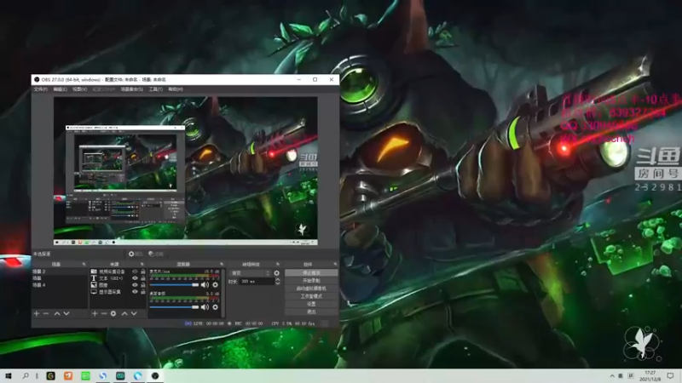Open the 场景集合(S) menu

coord(132,89)
